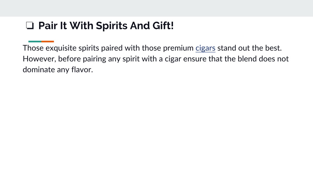Click the orange segment of the accent line

pyautogui.click(x=47, y=42)
